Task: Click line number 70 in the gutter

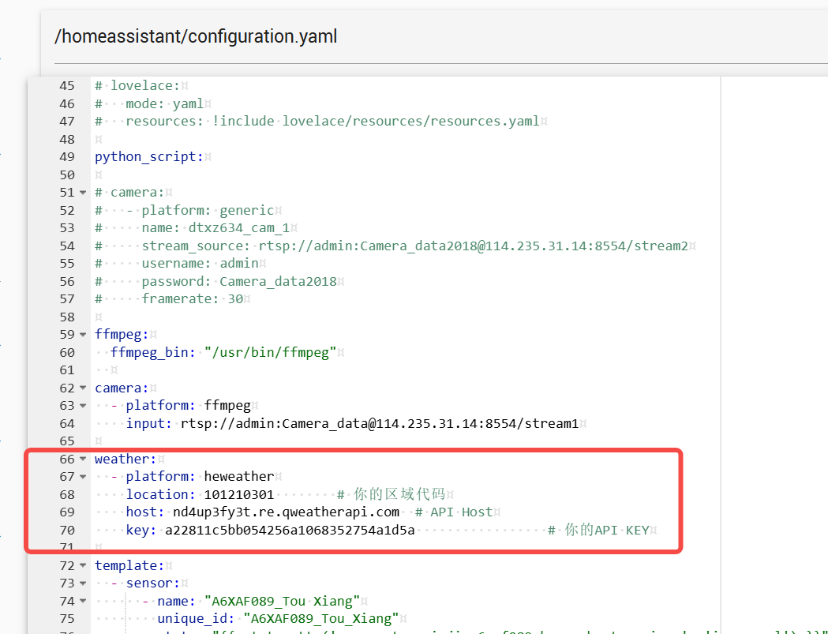Action: tap(66, 530)
